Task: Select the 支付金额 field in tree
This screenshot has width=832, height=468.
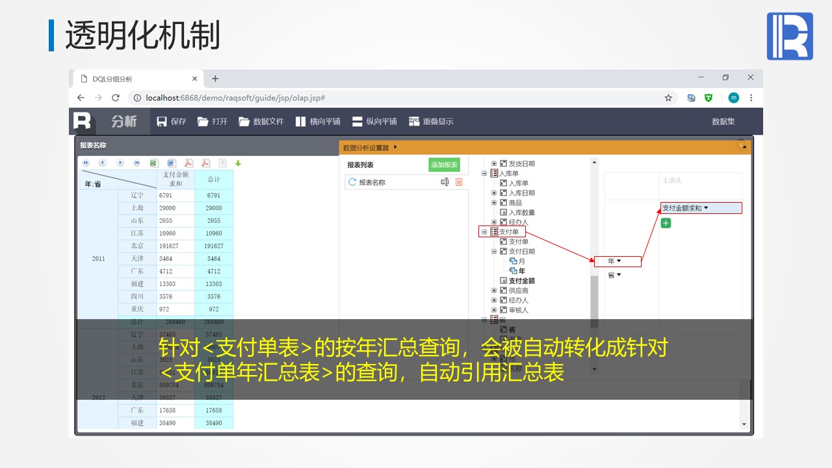Action: click(522, 281)
